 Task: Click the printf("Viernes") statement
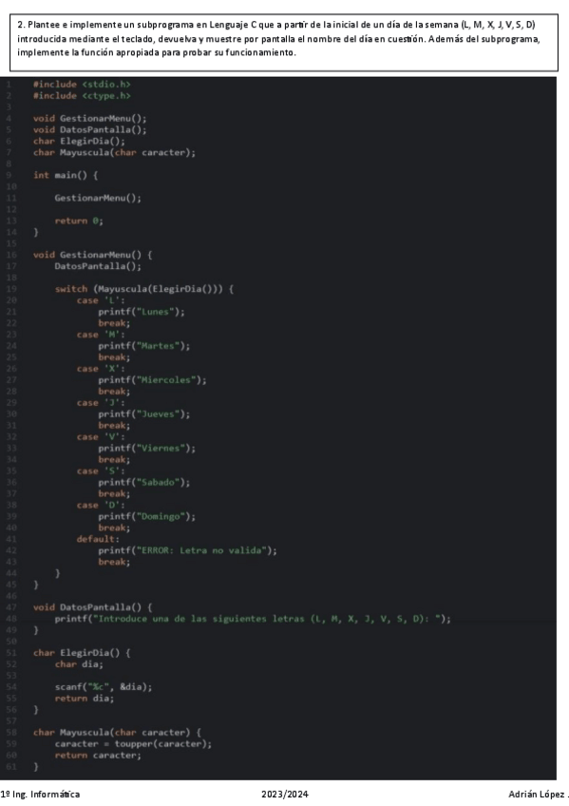click(147, 449)
